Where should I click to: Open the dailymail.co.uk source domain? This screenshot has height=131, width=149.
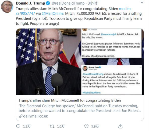(x=36, y=116)
